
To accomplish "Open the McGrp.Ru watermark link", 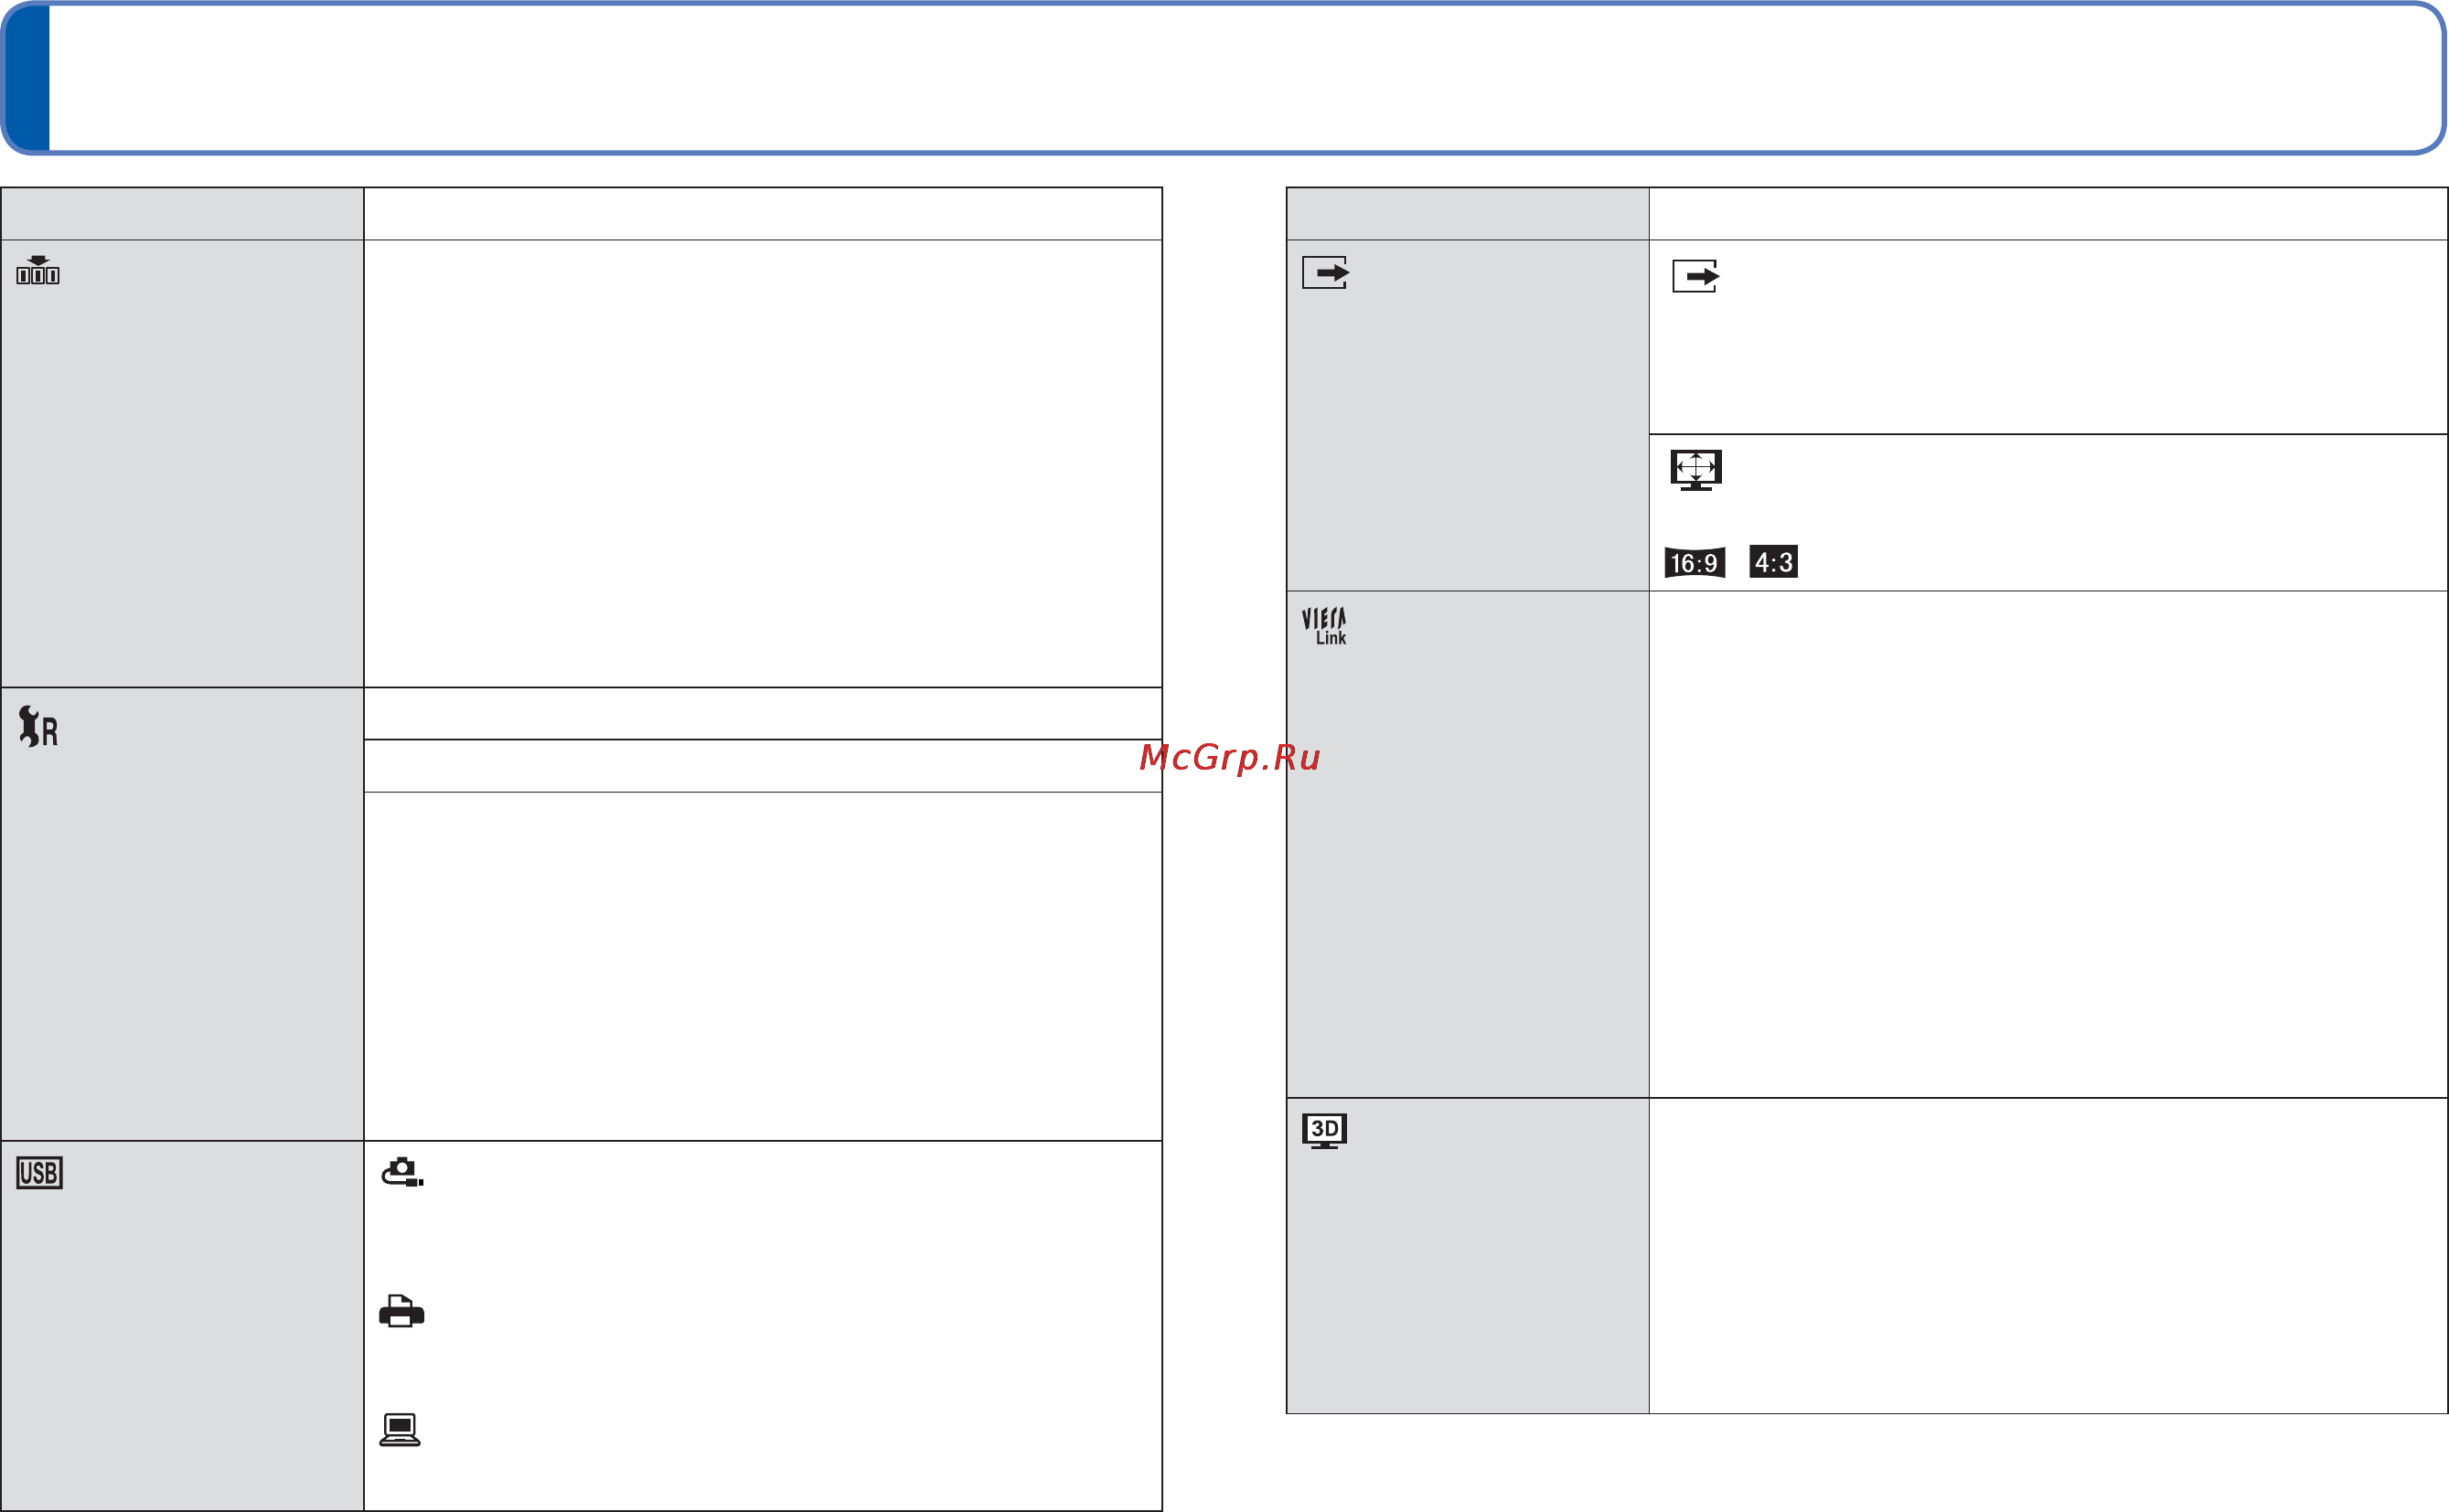I will (x=1229, y=758).
